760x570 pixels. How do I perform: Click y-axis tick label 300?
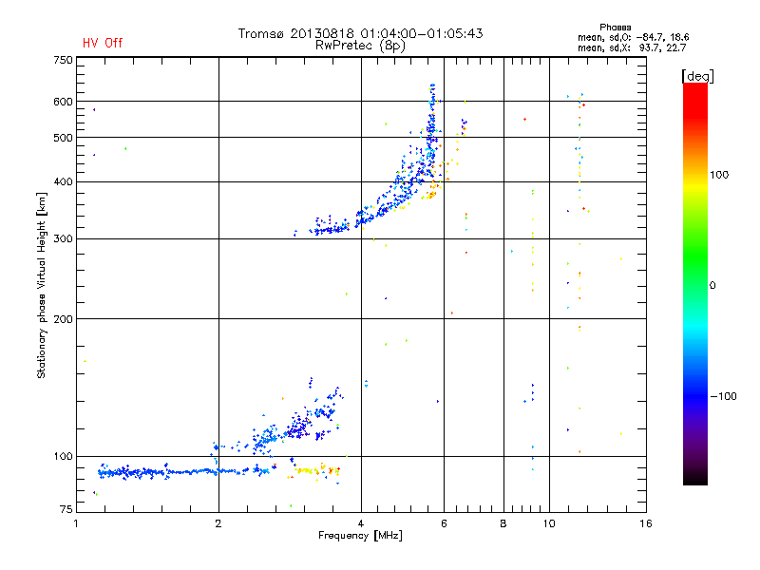[x=63, y=239]
